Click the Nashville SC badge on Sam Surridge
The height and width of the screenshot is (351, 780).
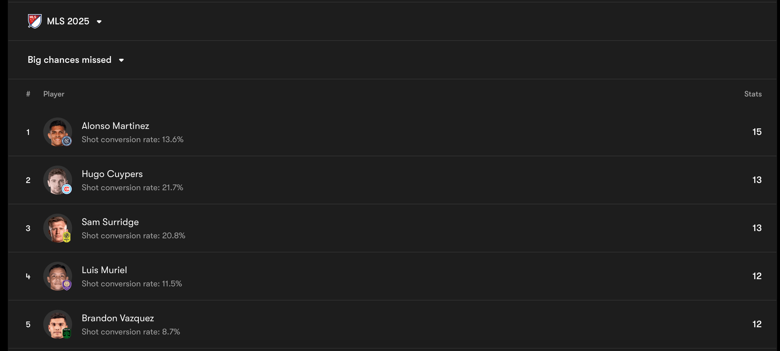point(67,237)
